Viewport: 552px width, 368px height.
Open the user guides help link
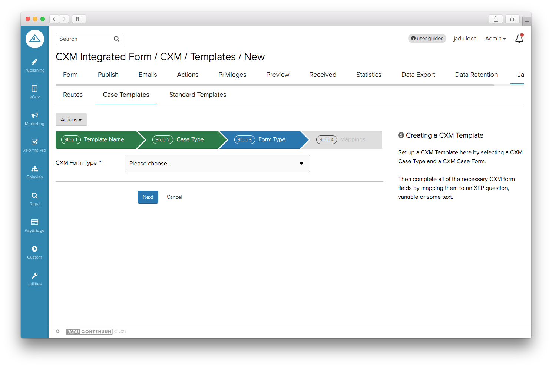(427, 39)
